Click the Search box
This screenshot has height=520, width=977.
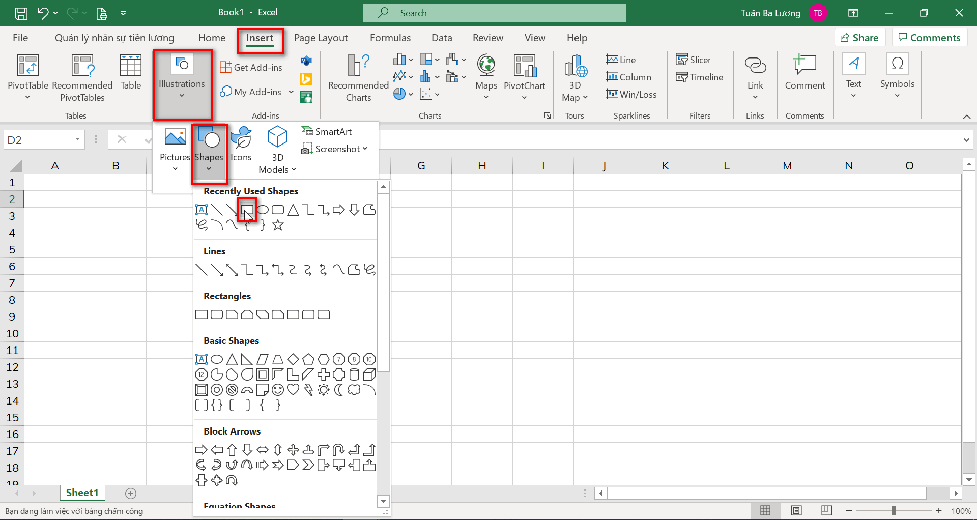[495, 13]
